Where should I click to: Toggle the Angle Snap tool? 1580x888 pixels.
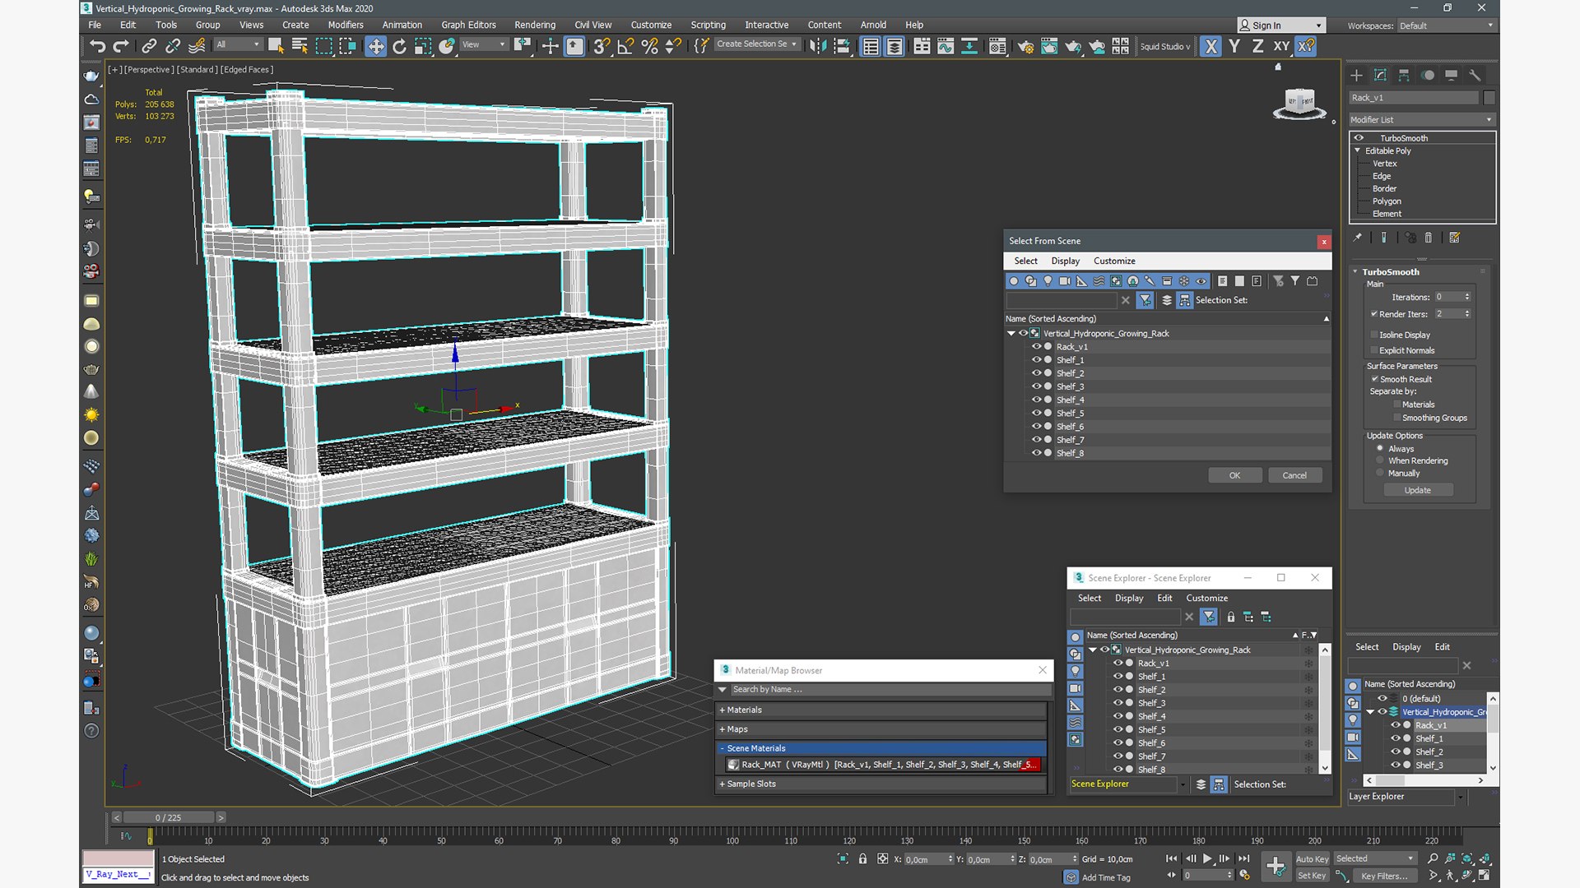click(625, 46)
